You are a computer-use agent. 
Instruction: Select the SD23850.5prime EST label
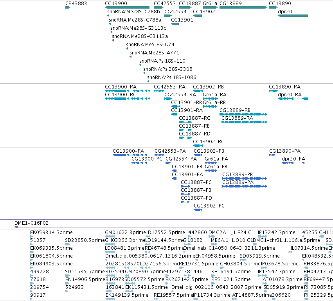[85, 240]
